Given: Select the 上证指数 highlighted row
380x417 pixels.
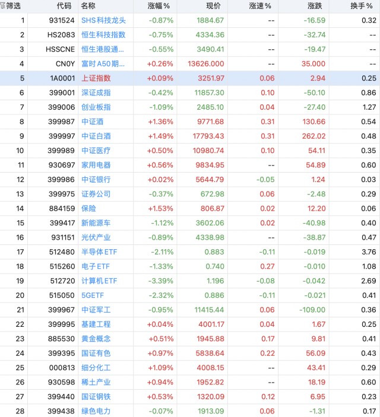Looking at the screenshot, I should (190, 78).
